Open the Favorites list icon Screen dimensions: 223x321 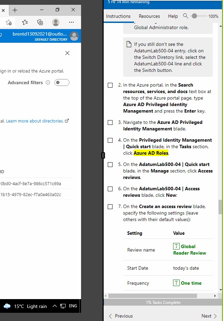tap(25, 22)
